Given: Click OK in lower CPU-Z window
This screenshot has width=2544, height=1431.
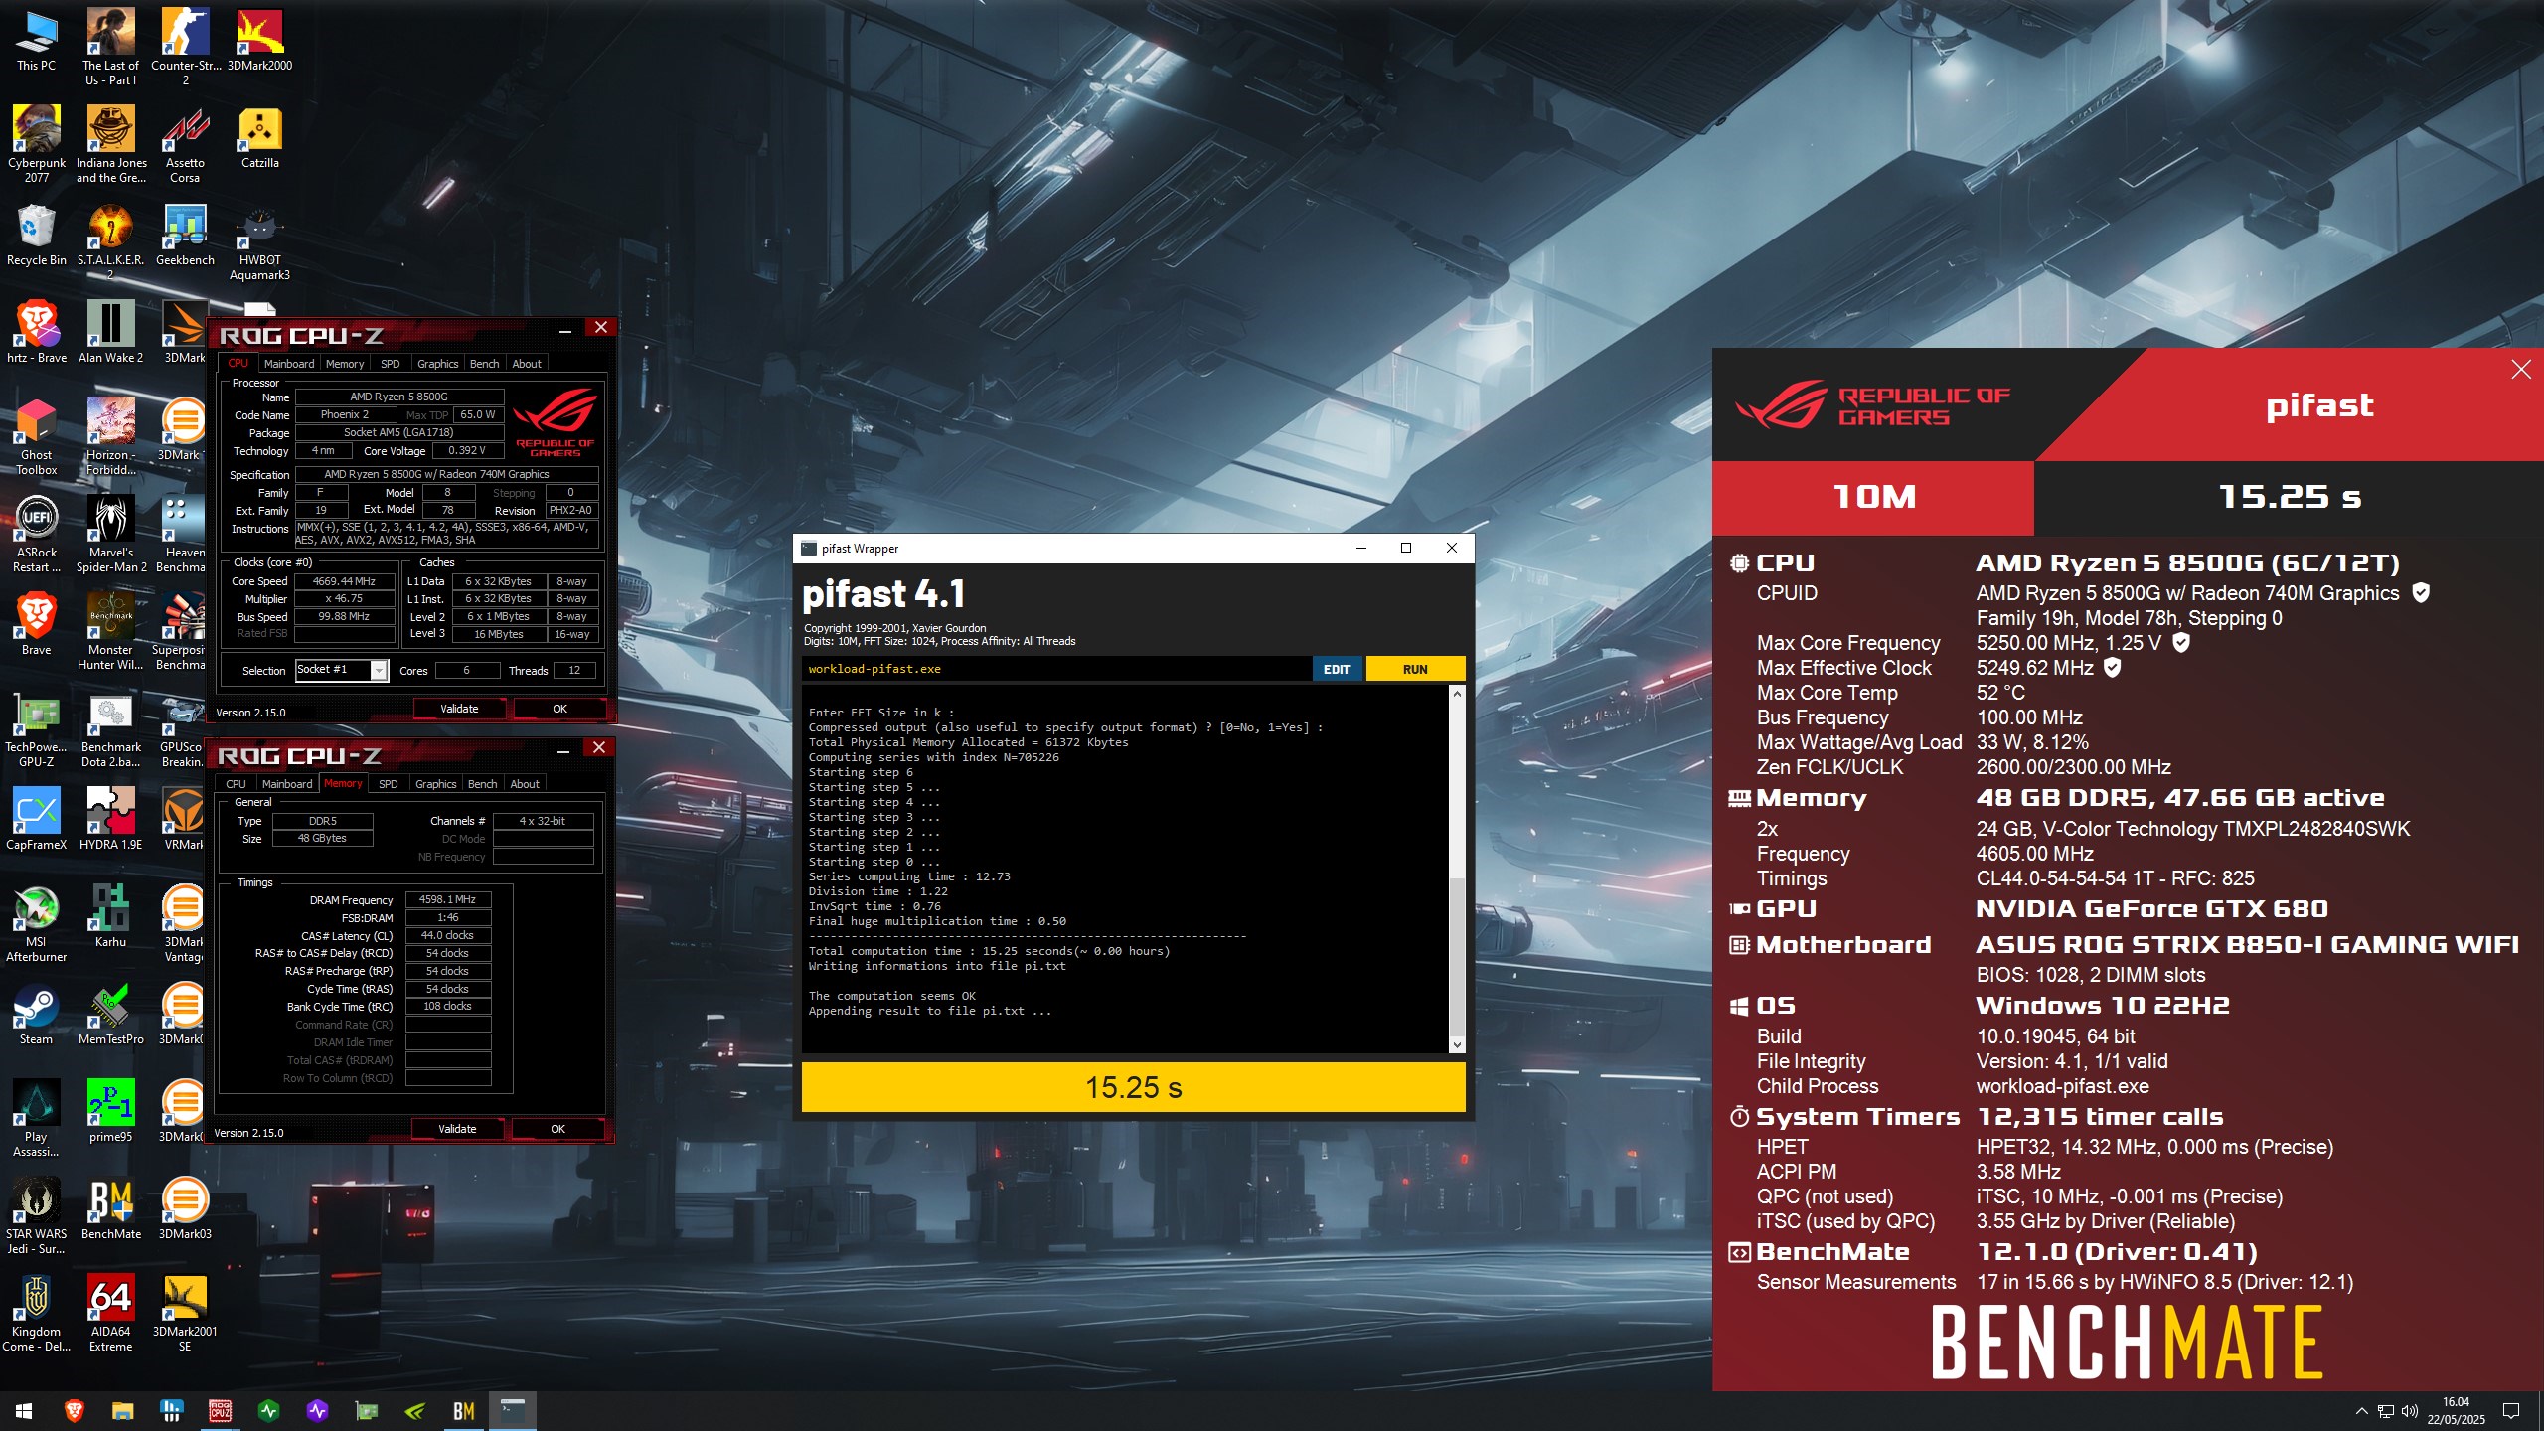Looking at the screenshot, I should click(557, 1129).
